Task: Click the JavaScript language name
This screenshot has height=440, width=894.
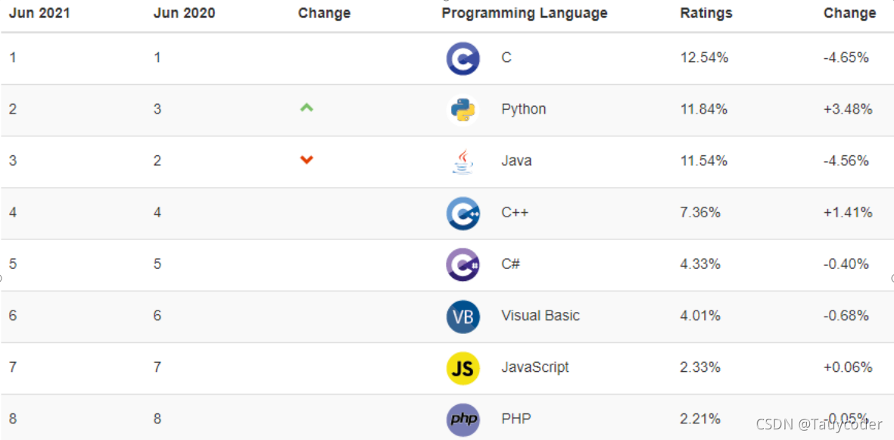Action: [x=534, y=367]
